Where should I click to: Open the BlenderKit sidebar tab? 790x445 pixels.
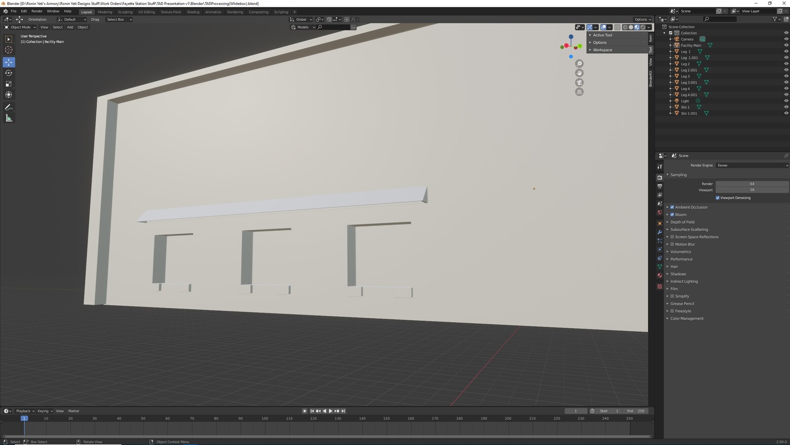click(651, 78)
